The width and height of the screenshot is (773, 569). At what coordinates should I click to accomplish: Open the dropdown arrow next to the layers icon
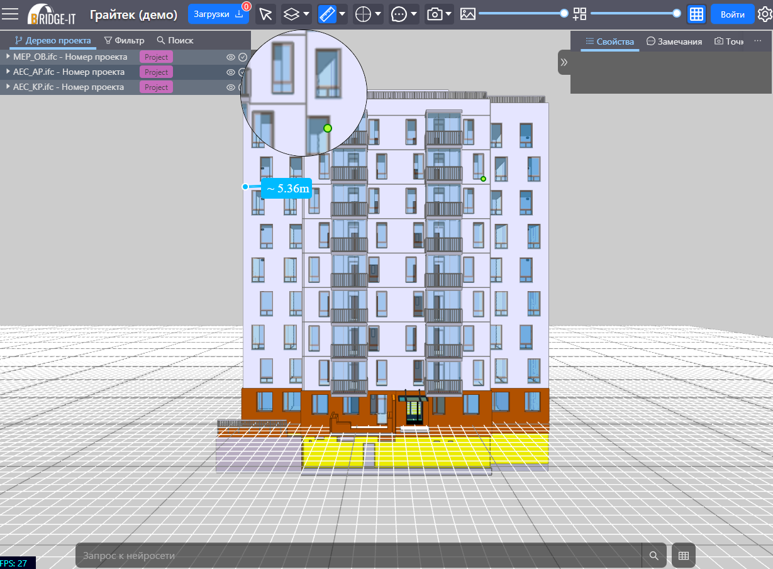(306, 14)
